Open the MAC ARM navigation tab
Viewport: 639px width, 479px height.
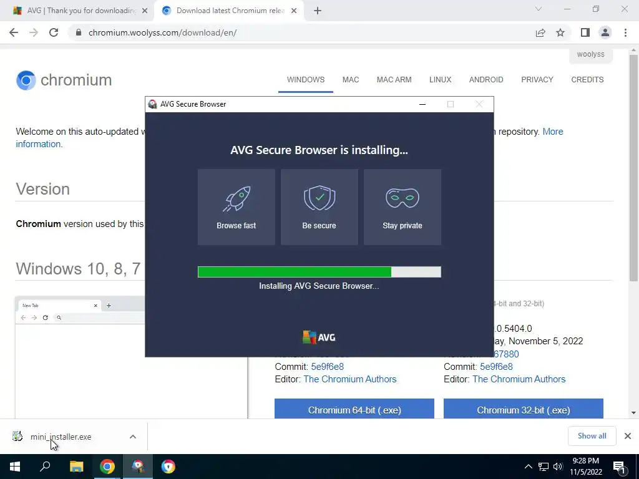(x=394, y=80)
